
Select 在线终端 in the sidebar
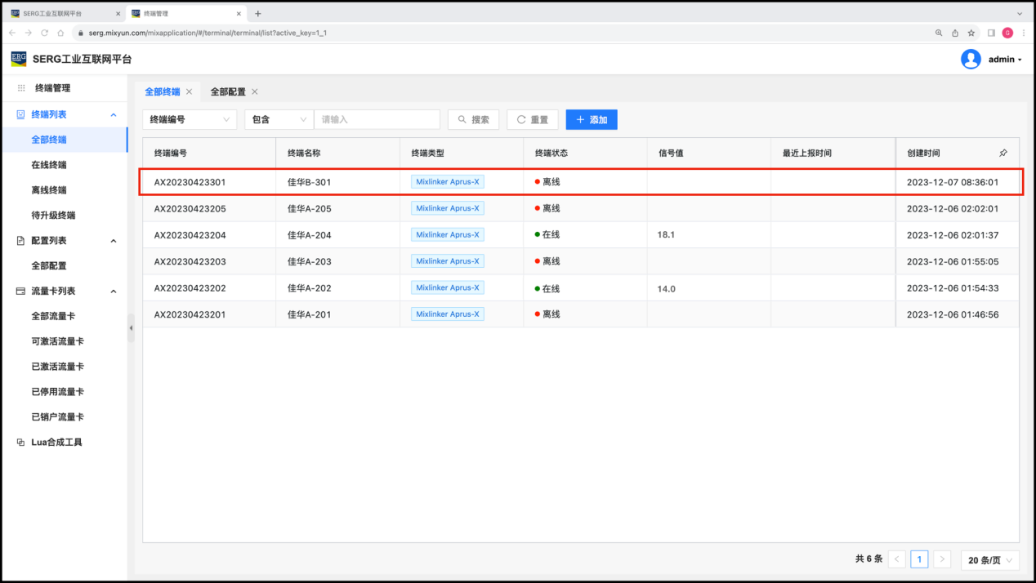49,165
